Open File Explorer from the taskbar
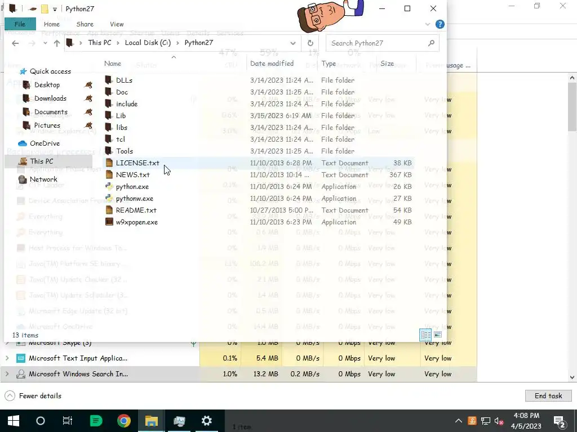This screenshot has width=577, height=432. pyautogui.click(x=151, y=421)
